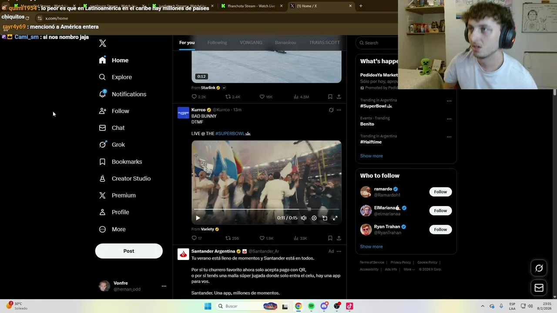The height and width of the screenshot is (313, 557).
Task: Expand the Kurrco video to fullscreen
Action: pyautogui.click(x=335, y=218)
